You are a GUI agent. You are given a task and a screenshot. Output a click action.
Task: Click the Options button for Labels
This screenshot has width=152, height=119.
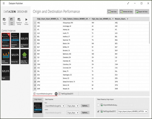[85, 113]
